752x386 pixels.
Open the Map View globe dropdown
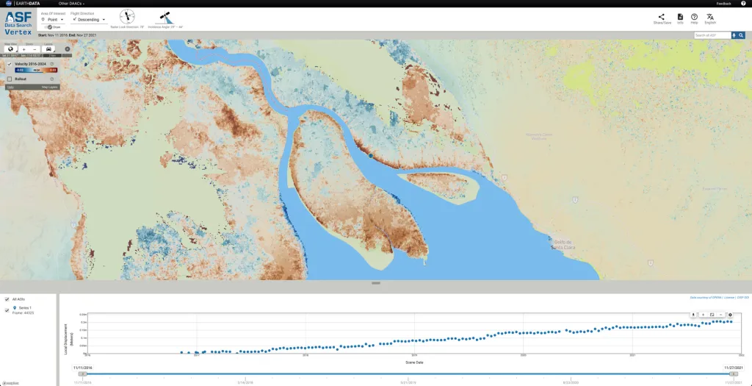10,49
